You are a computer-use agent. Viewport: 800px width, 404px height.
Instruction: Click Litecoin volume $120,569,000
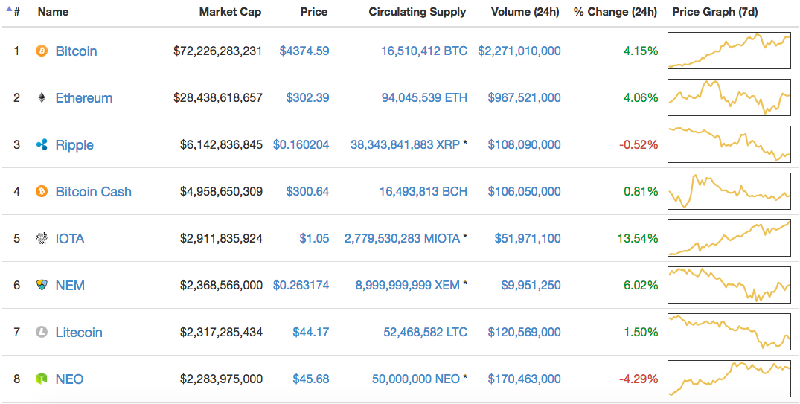coord(524,332)
